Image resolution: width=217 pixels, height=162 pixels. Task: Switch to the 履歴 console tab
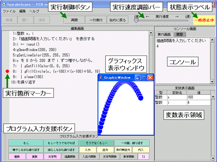point(179,34)
